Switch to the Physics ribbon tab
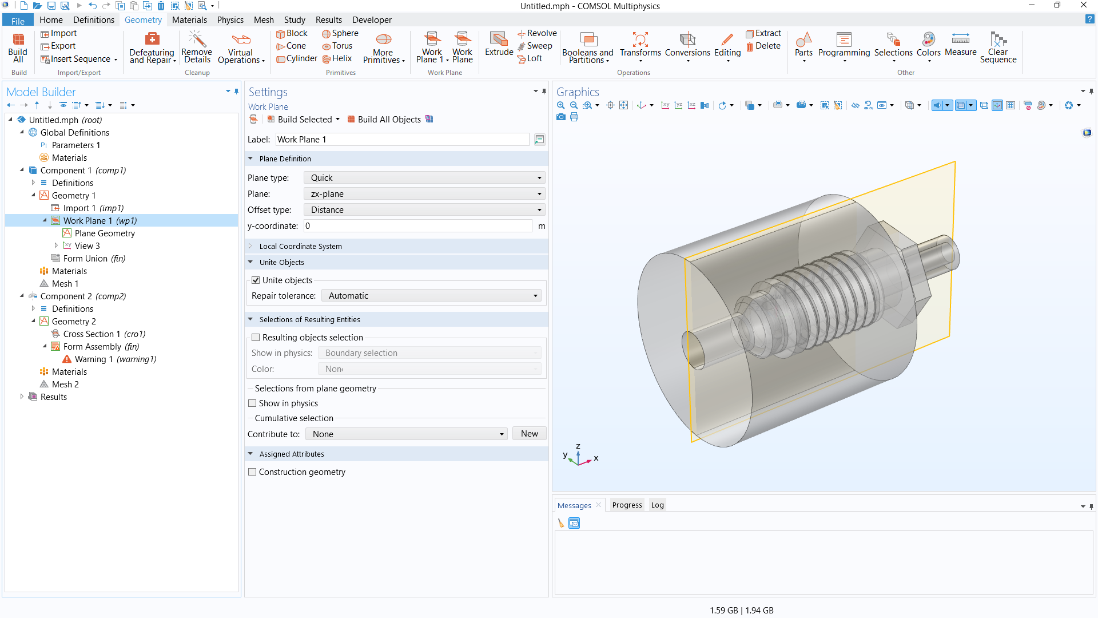 (x=230, y=20)
